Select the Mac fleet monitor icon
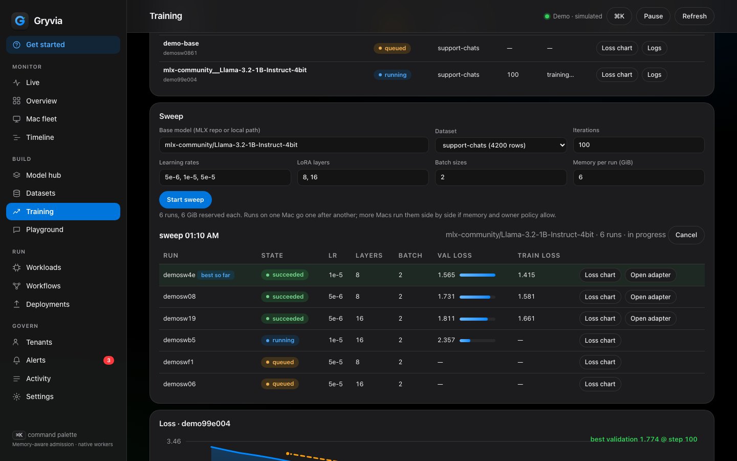737x461 pixels. pyautogui.click(x=17, y=119)
